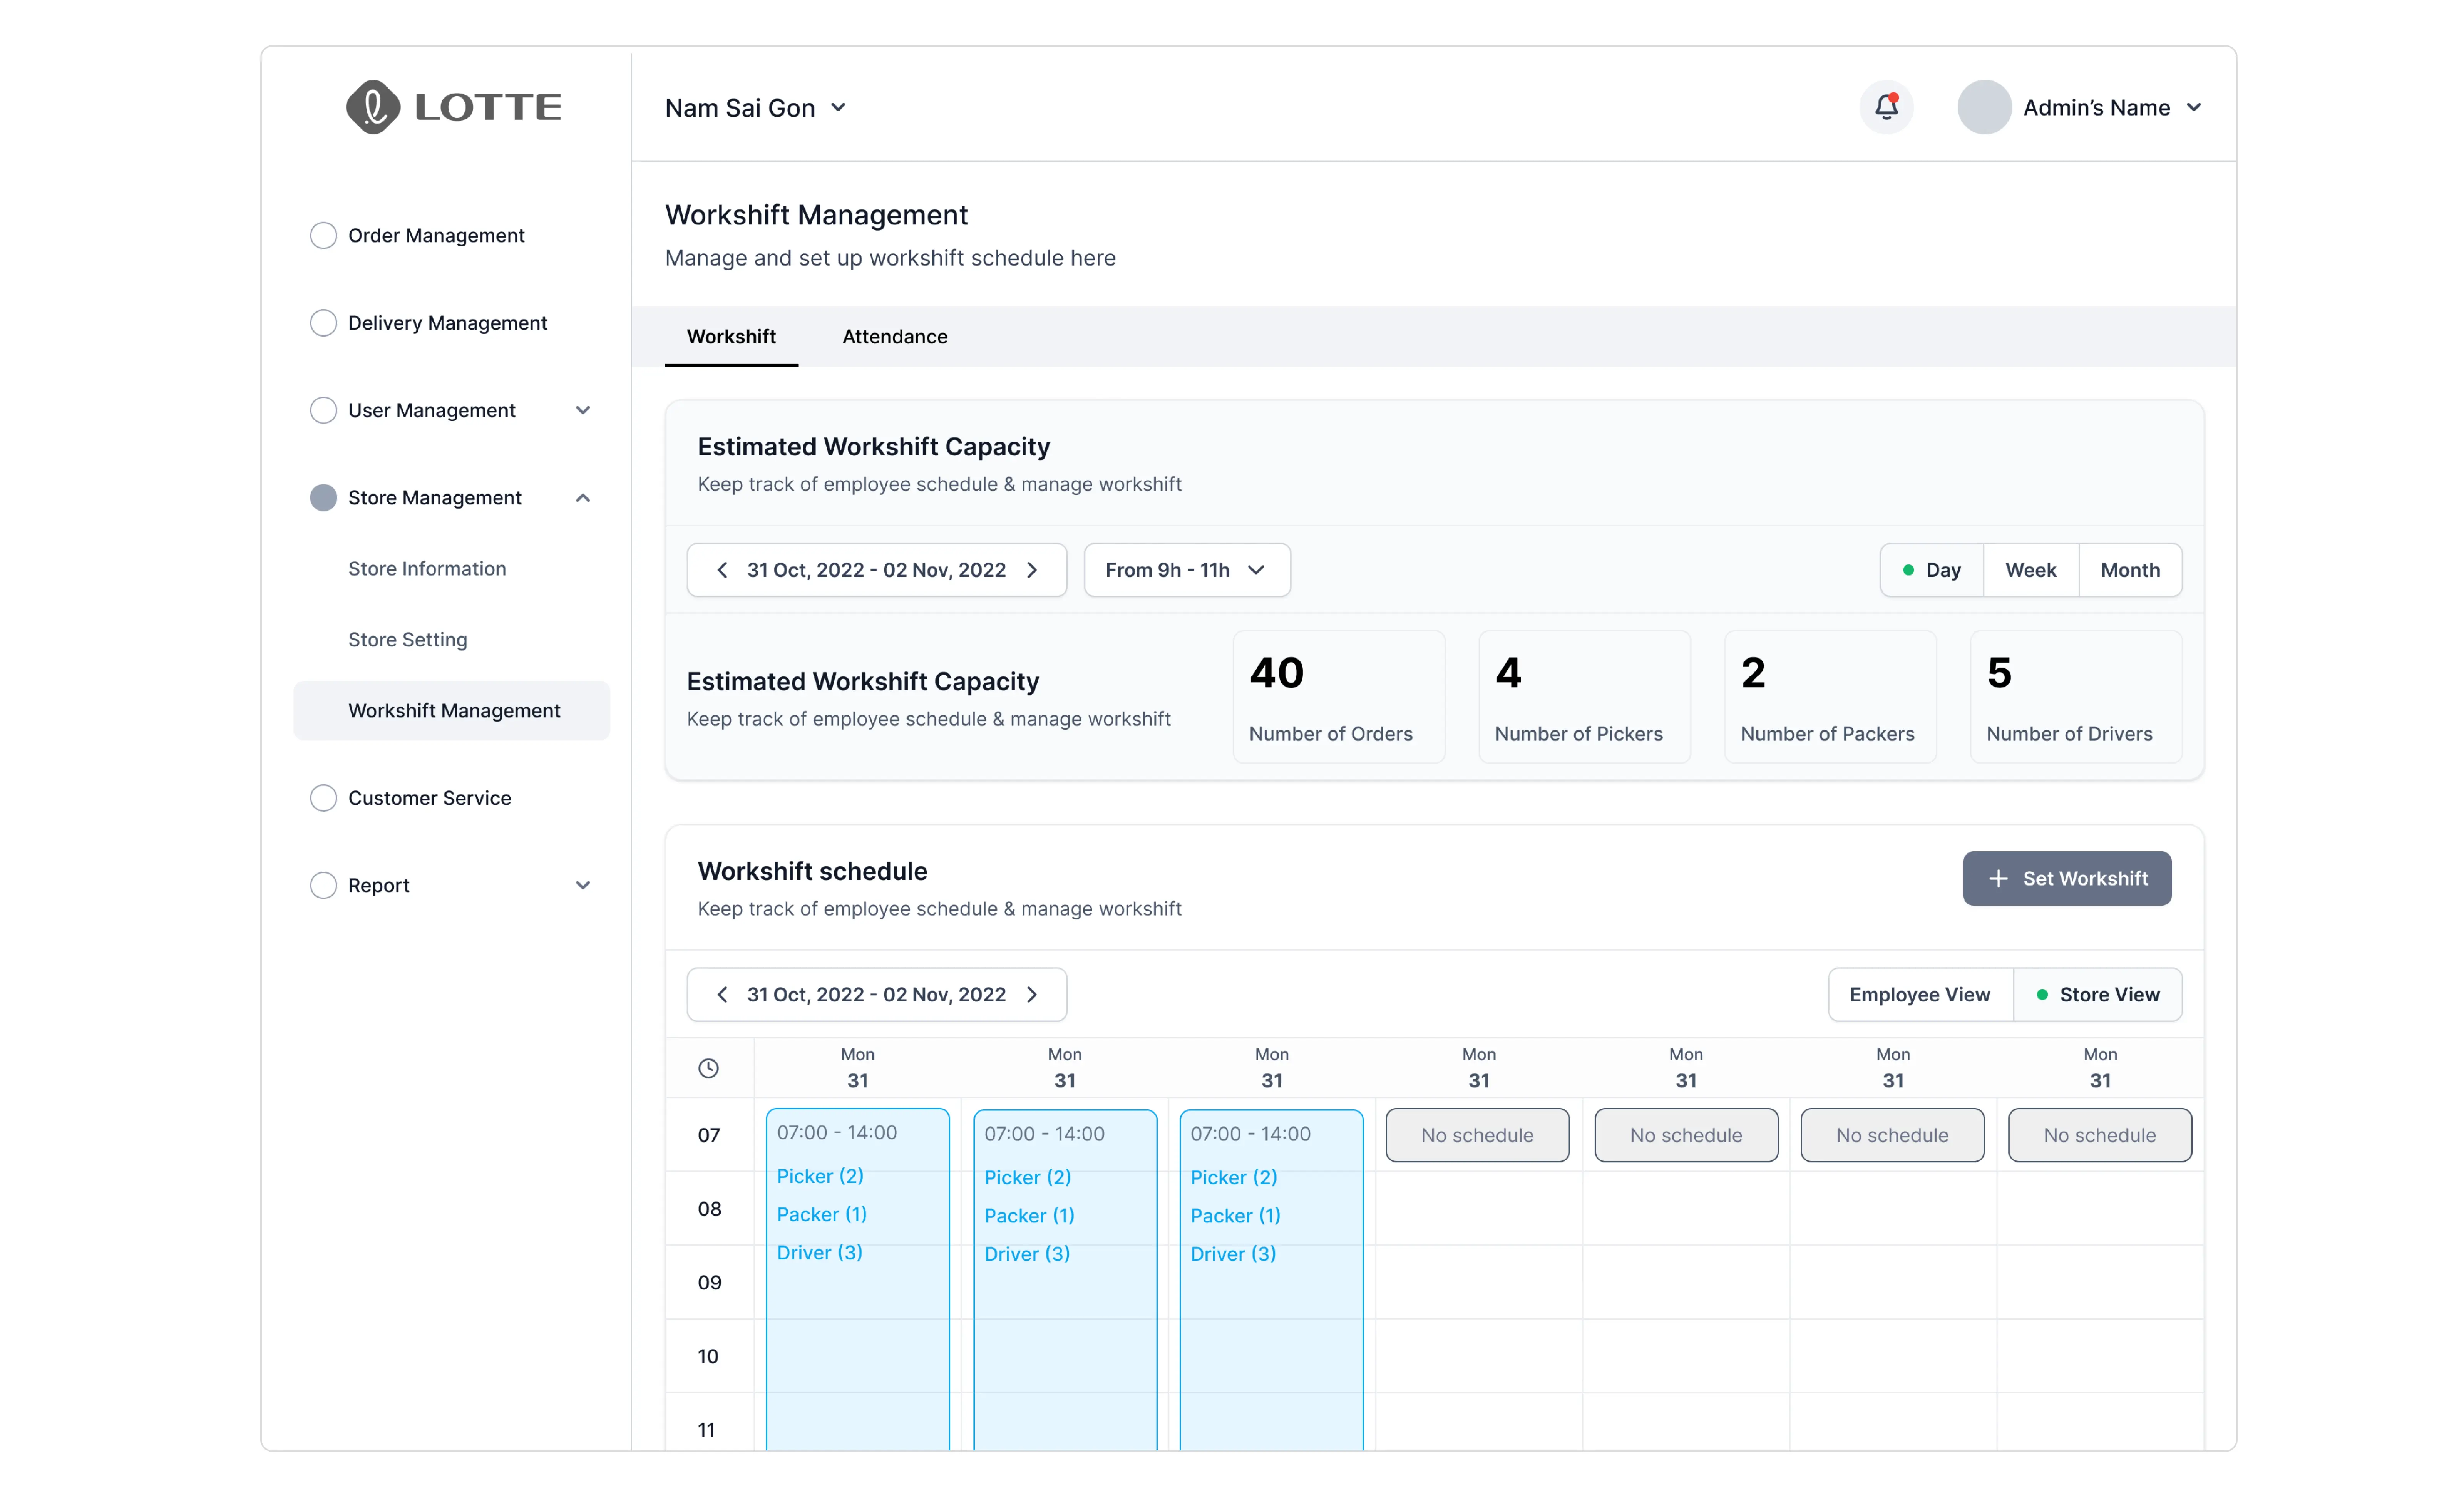Click the Customer Service circle icon
The width and height of the screenshot is (2464, 1497).
coord(323,798)
